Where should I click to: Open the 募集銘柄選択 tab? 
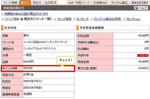click(140, 3)
